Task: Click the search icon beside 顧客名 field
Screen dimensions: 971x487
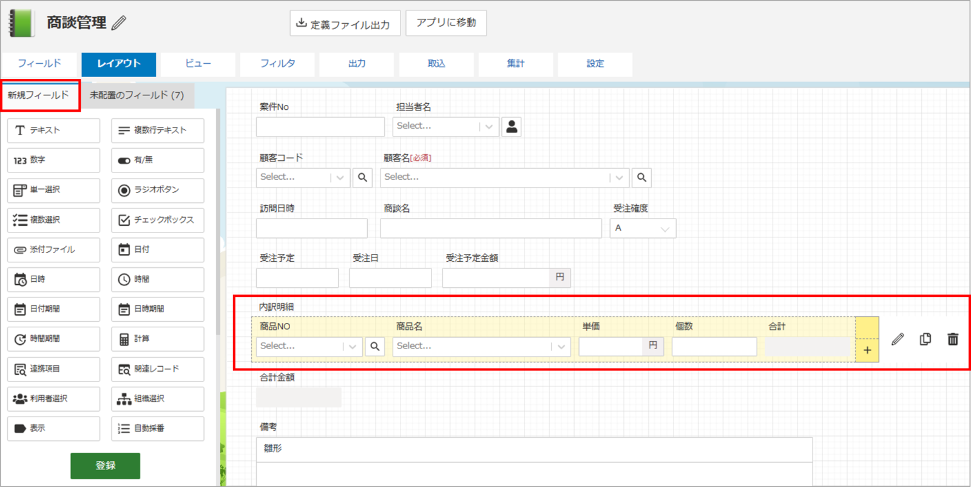Action: [x=641, y=177]
